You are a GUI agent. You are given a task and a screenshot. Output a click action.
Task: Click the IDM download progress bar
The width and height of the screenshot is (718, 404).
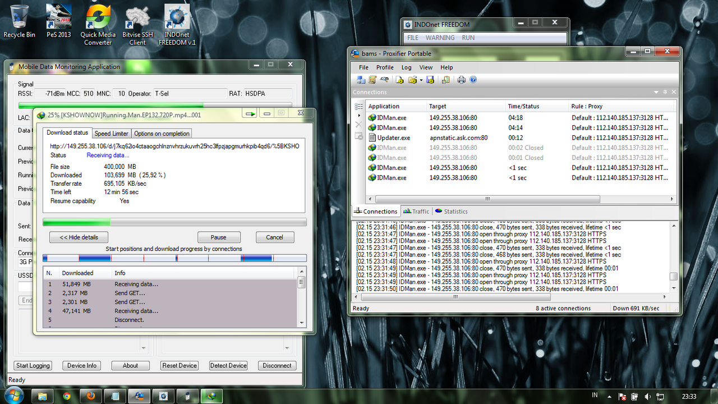(174, 222)
